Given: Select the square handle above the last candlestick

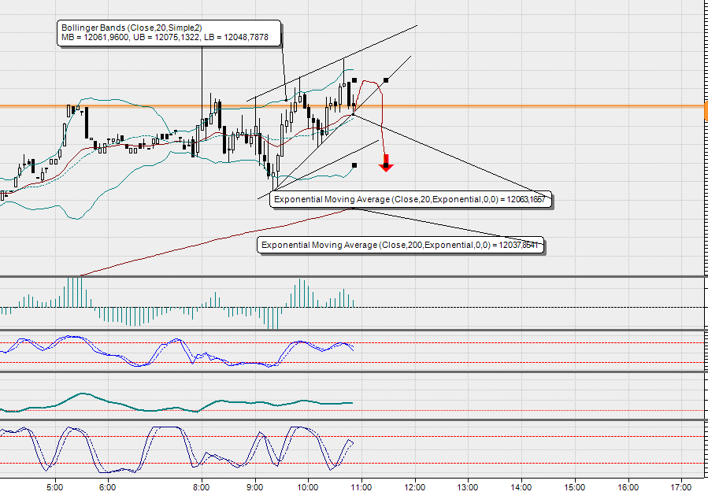Looking at the screenshot, I should [x=354, y=81].
